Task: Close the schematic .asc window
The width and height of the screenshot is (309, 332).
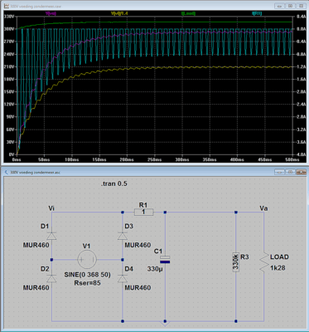Action: (x=301, y=172)
